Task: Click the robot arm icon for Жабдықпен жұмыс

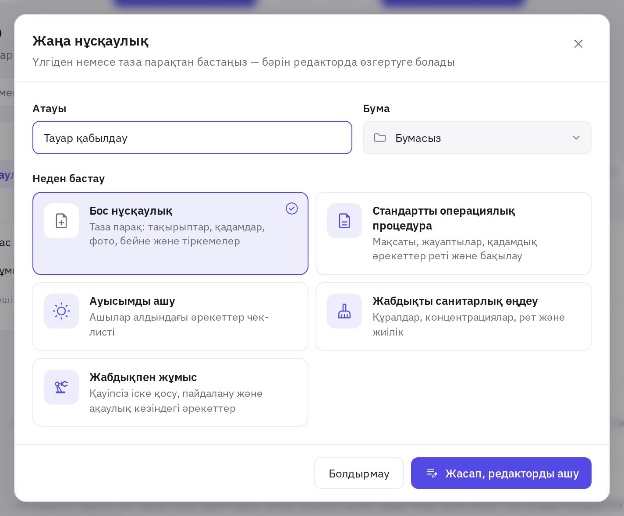Action: pyautogui.click(x=61, y=387)
